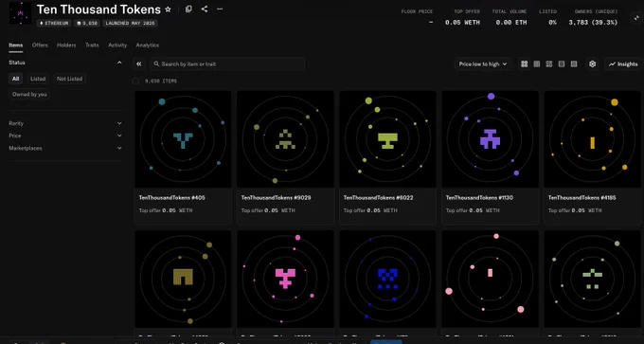Open the TenThousandTokens #405 link

coord(171,198)
